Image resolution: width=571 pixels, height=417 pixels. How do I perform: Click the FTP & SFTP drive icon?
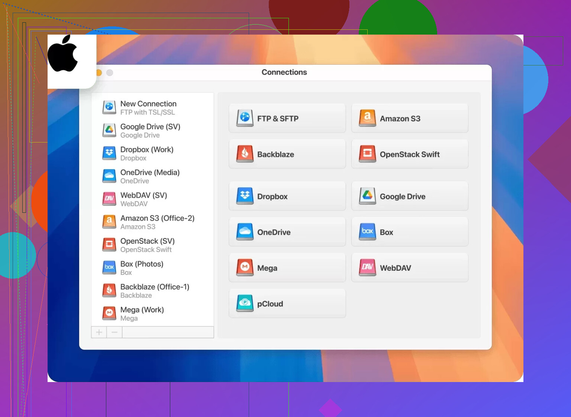(x=245, y=118)
